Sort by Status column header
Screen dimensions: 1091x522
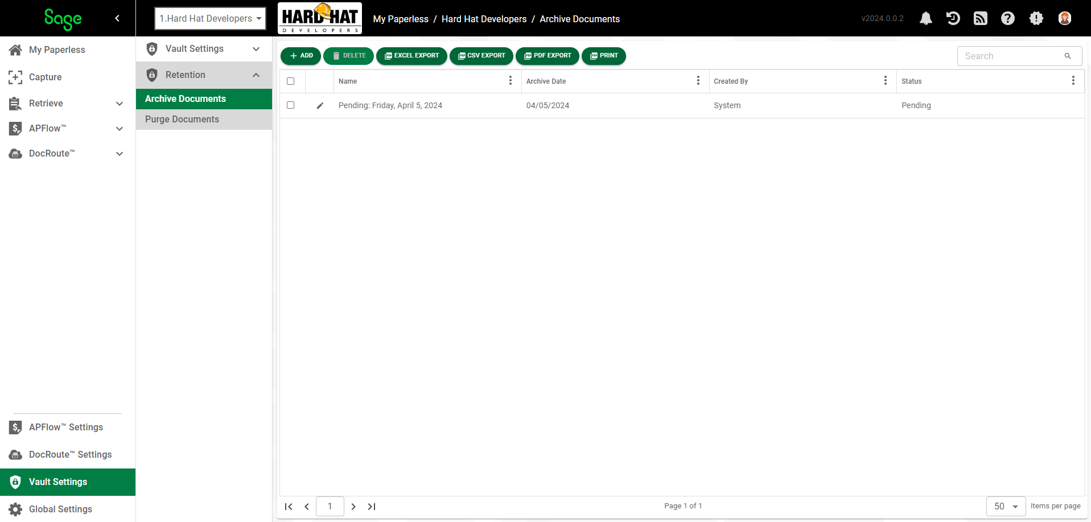tap(911, 81)
